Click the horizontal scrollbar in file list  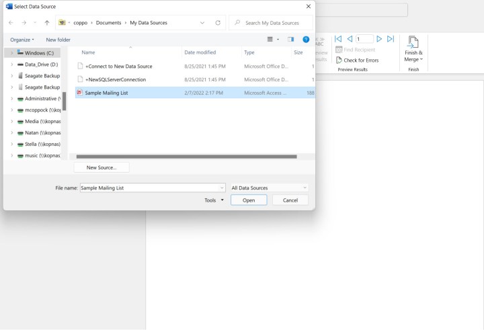(187, 157)
